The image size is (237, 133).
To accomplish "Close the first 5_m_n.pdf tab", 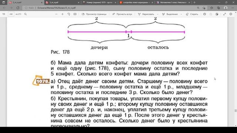I will tap(42, 3).
